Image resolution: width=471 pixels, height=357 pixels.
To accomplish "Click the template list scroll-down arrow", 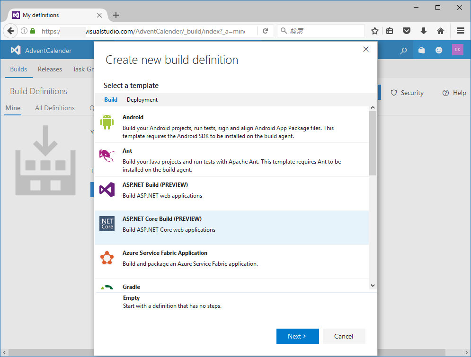I will click(x=373, y=286).
